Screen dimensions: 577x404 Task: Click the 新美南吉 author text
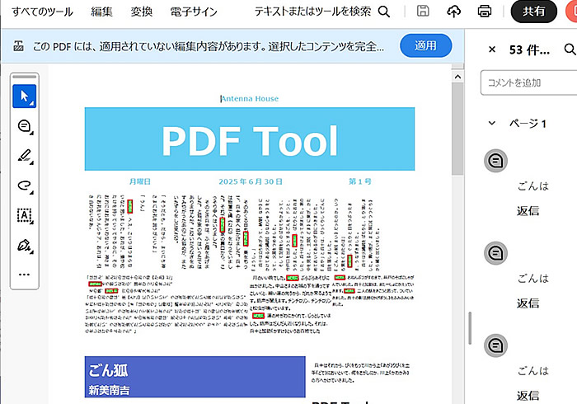coord(109,390)
